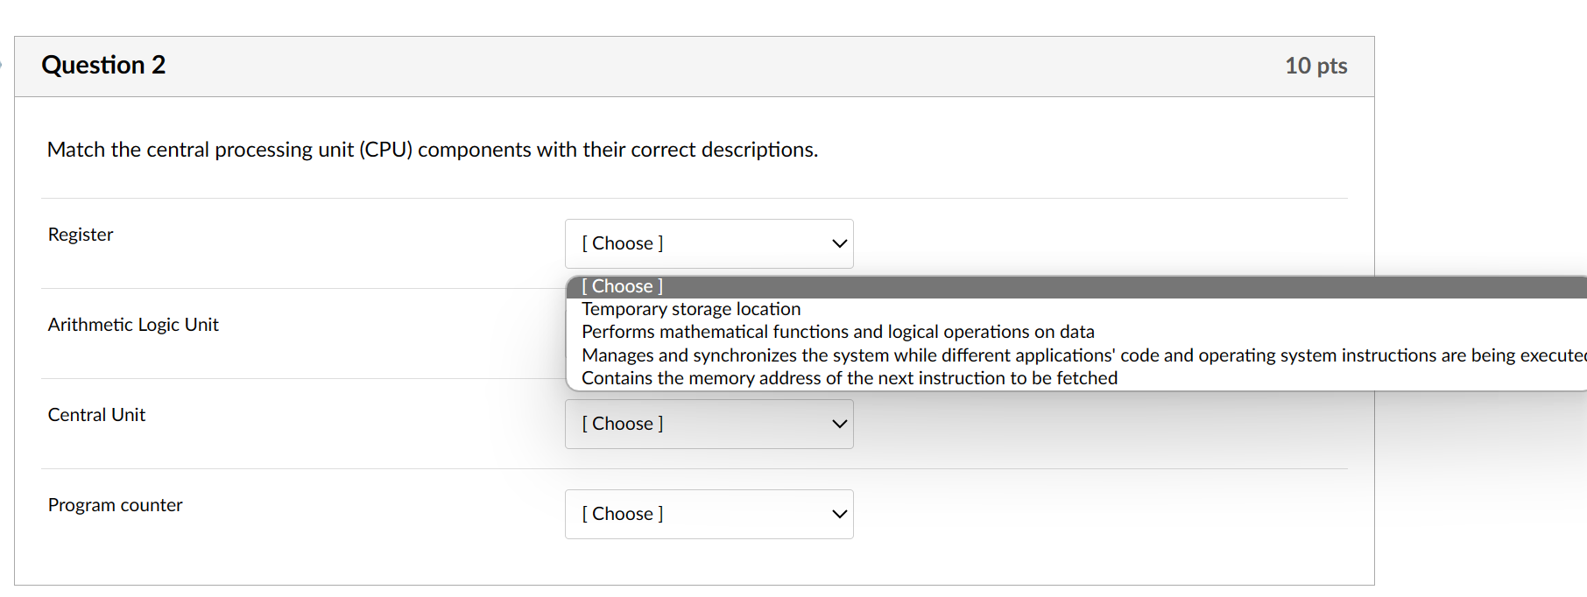Screen dimensions: 1587x597
Task: Click the "10 pts" score label
Action: 1315,66
